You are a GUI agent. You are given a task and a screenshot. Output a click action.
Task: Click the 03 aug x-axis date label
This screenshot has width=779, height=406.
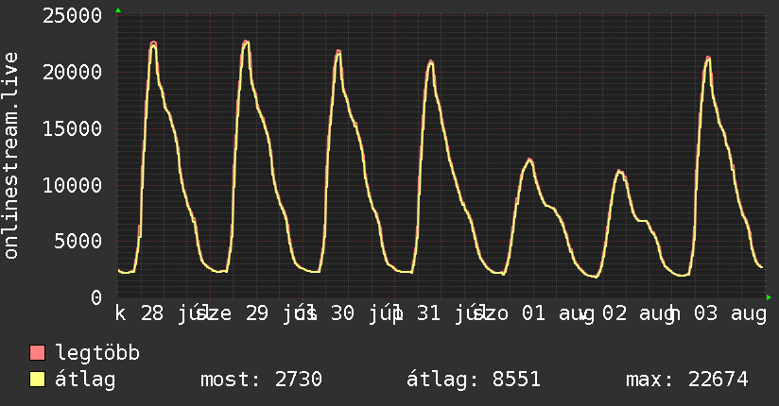[x=730, y=313]
